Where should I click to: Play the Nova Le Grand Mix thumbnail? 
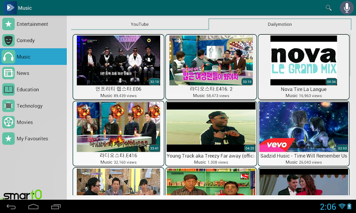coord(303,60)
